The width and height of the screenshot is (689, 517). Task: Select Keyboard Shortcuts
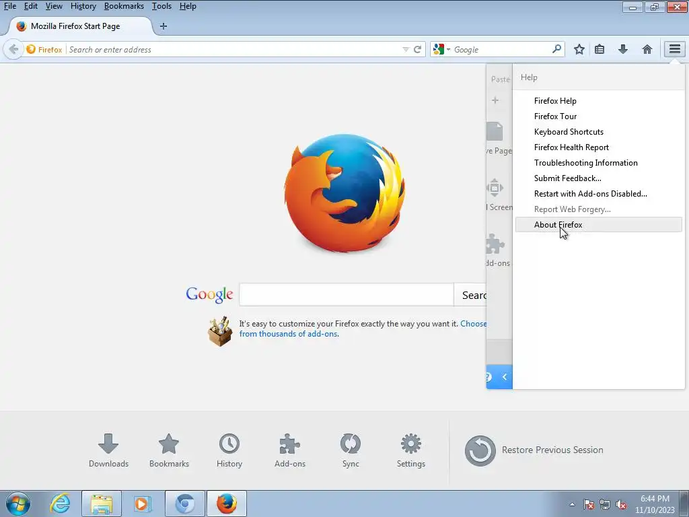point(598,132)
